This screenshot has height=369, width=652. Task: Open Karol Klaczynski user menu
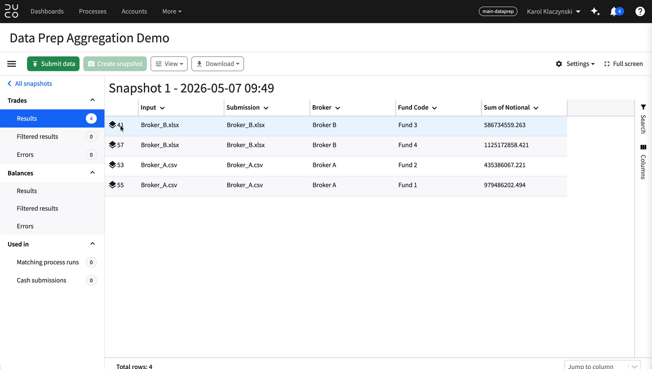553,11
